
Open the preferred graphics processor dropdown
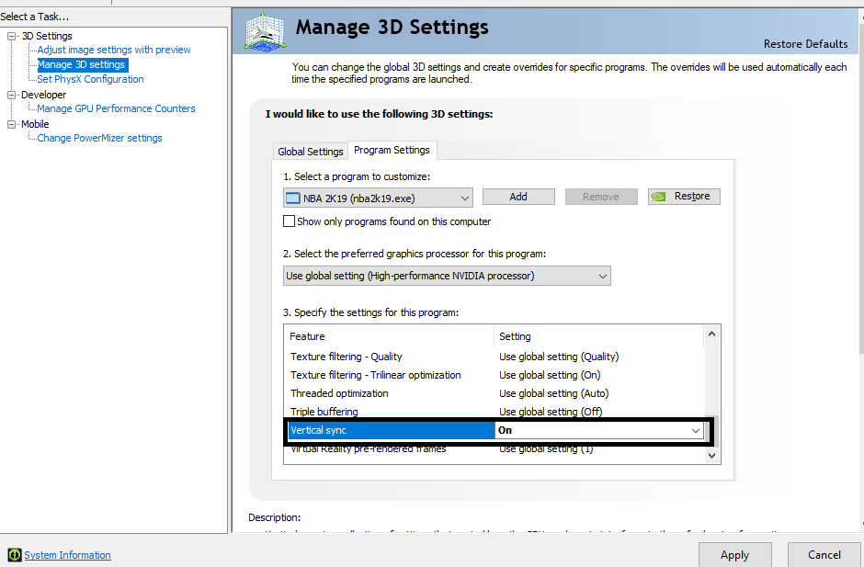click(603, 276)
